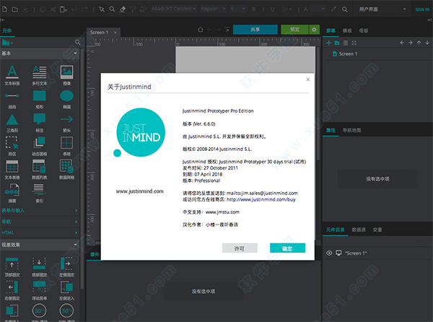Switch to the 母版 tab
This screenshot has height=322, width=433.
click(364, 30)
